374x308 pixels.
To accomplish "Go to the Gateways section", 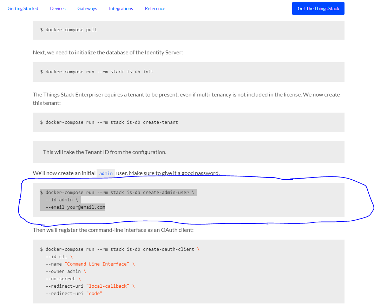I will pos(87,8).
